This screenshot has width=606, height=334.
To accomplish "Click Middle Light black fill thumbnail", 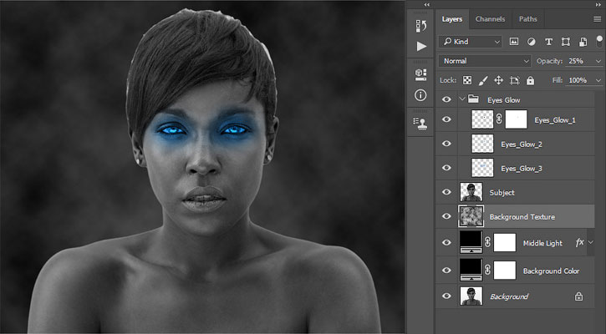I will click(x=471, y=242).
